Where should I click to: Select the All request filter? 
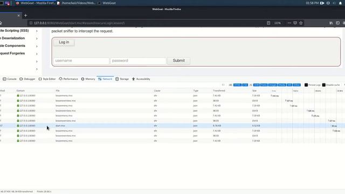pyautogui.click(x=230, y=85)
